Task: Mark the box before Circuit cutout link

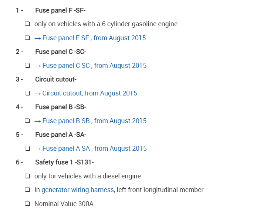Action: pos(28,93)
